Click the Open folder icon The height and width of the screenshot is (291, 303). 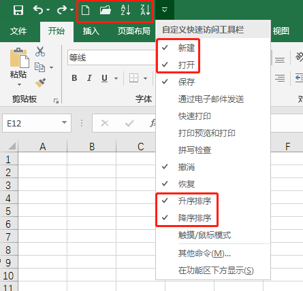click(x=106, y=10)
